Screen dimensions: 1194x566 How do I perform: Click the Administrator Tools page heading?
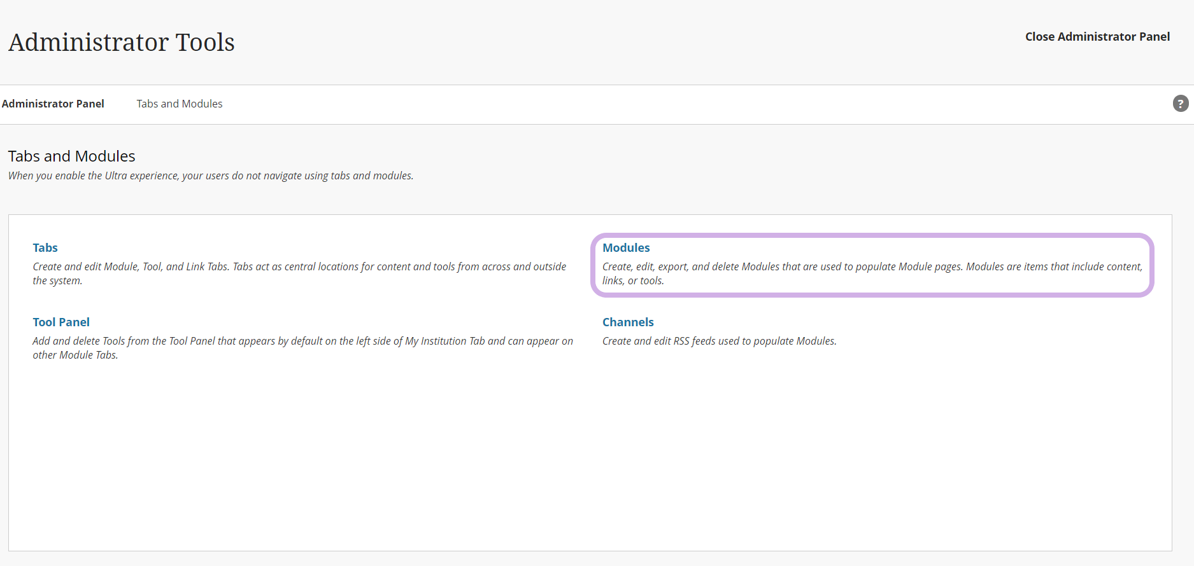tap(122, 43)
